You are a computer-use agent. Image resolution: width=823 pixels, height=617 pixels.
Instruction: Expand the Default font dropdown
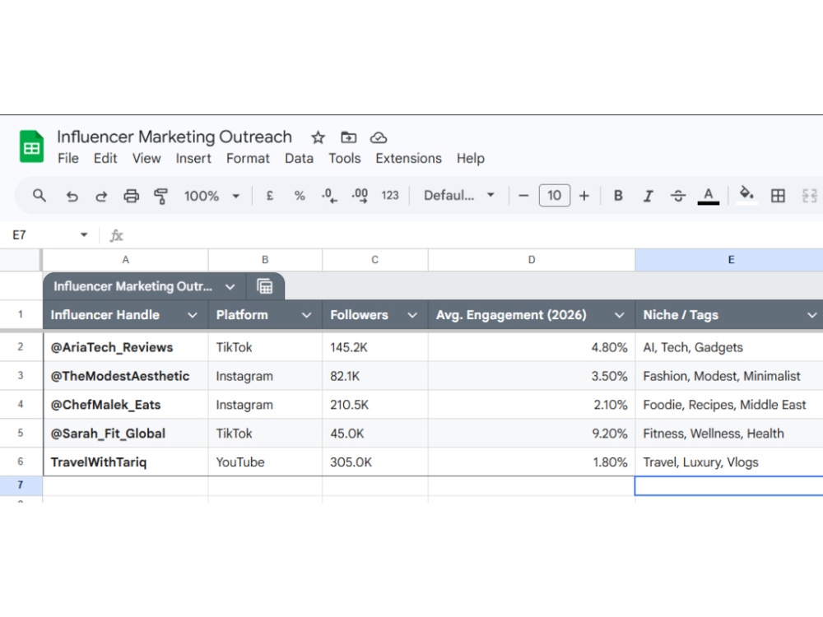(459, 195)
